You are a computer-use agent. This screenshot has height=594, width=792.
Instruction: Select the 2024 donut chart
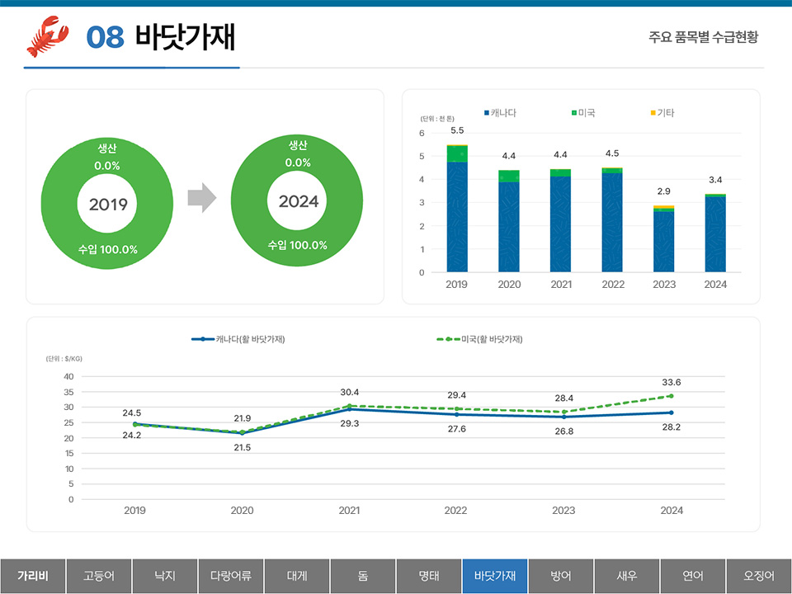[296, 200]
